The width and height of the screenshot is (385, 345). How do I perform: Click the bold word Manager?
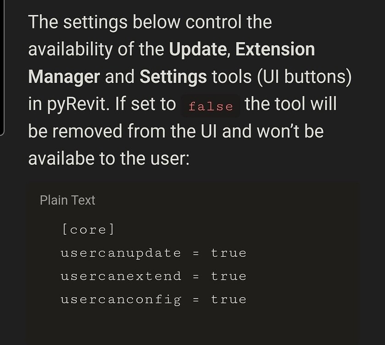64,77
